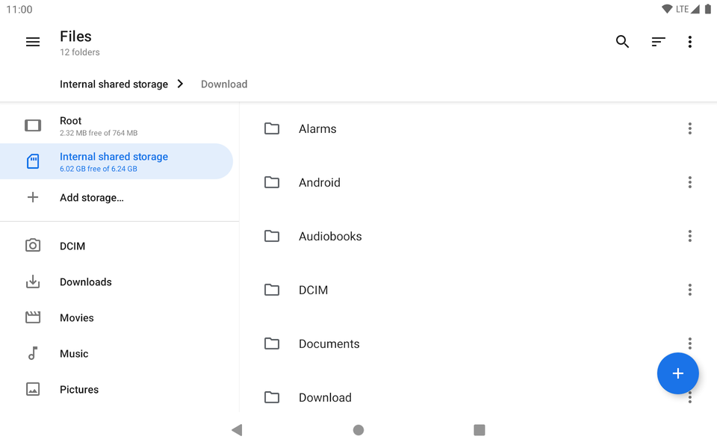Image resolution: width=717 pixels, height=448 pixels.
Task: Tap the blue plus floating action button
Action: click(x=677, y=373)
